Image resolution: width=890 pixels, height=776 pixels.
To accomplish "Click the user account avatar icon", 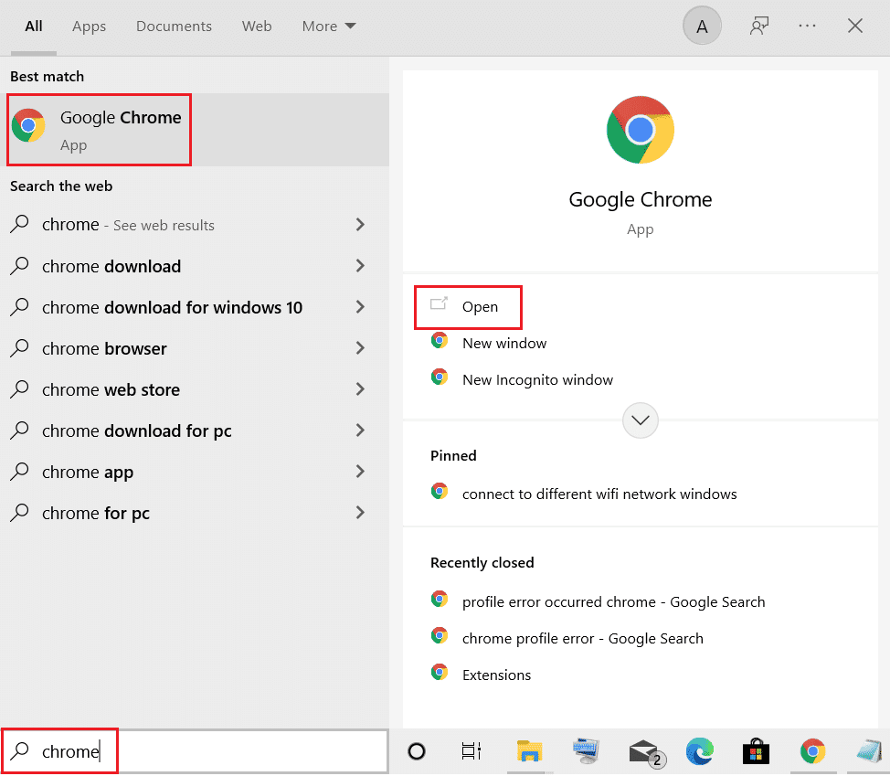I will pos(702,26).
